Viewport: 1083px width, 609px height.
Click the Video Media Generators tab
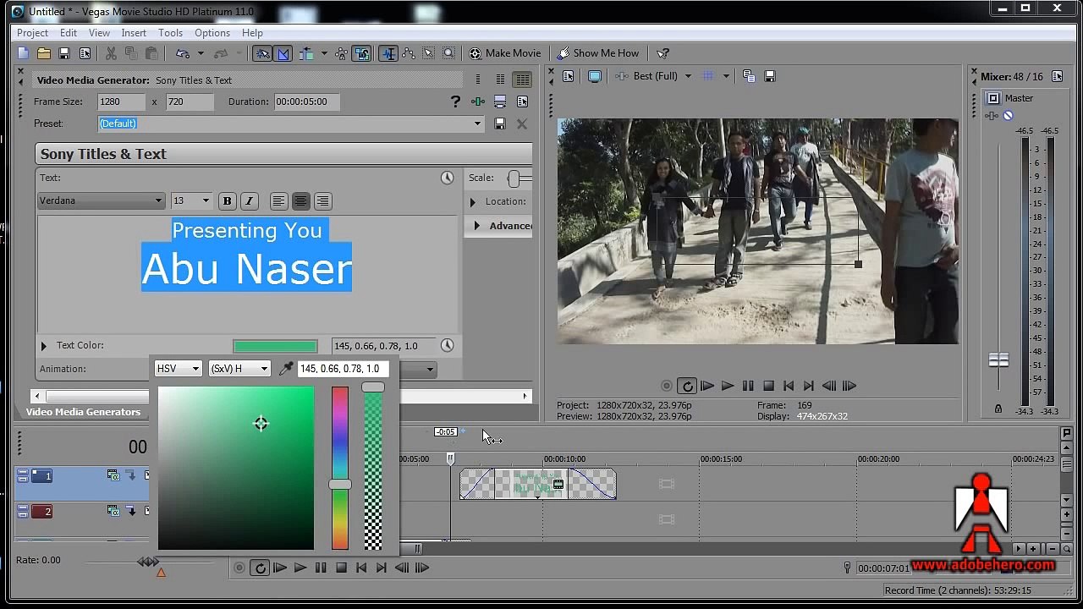pos(83,412)
